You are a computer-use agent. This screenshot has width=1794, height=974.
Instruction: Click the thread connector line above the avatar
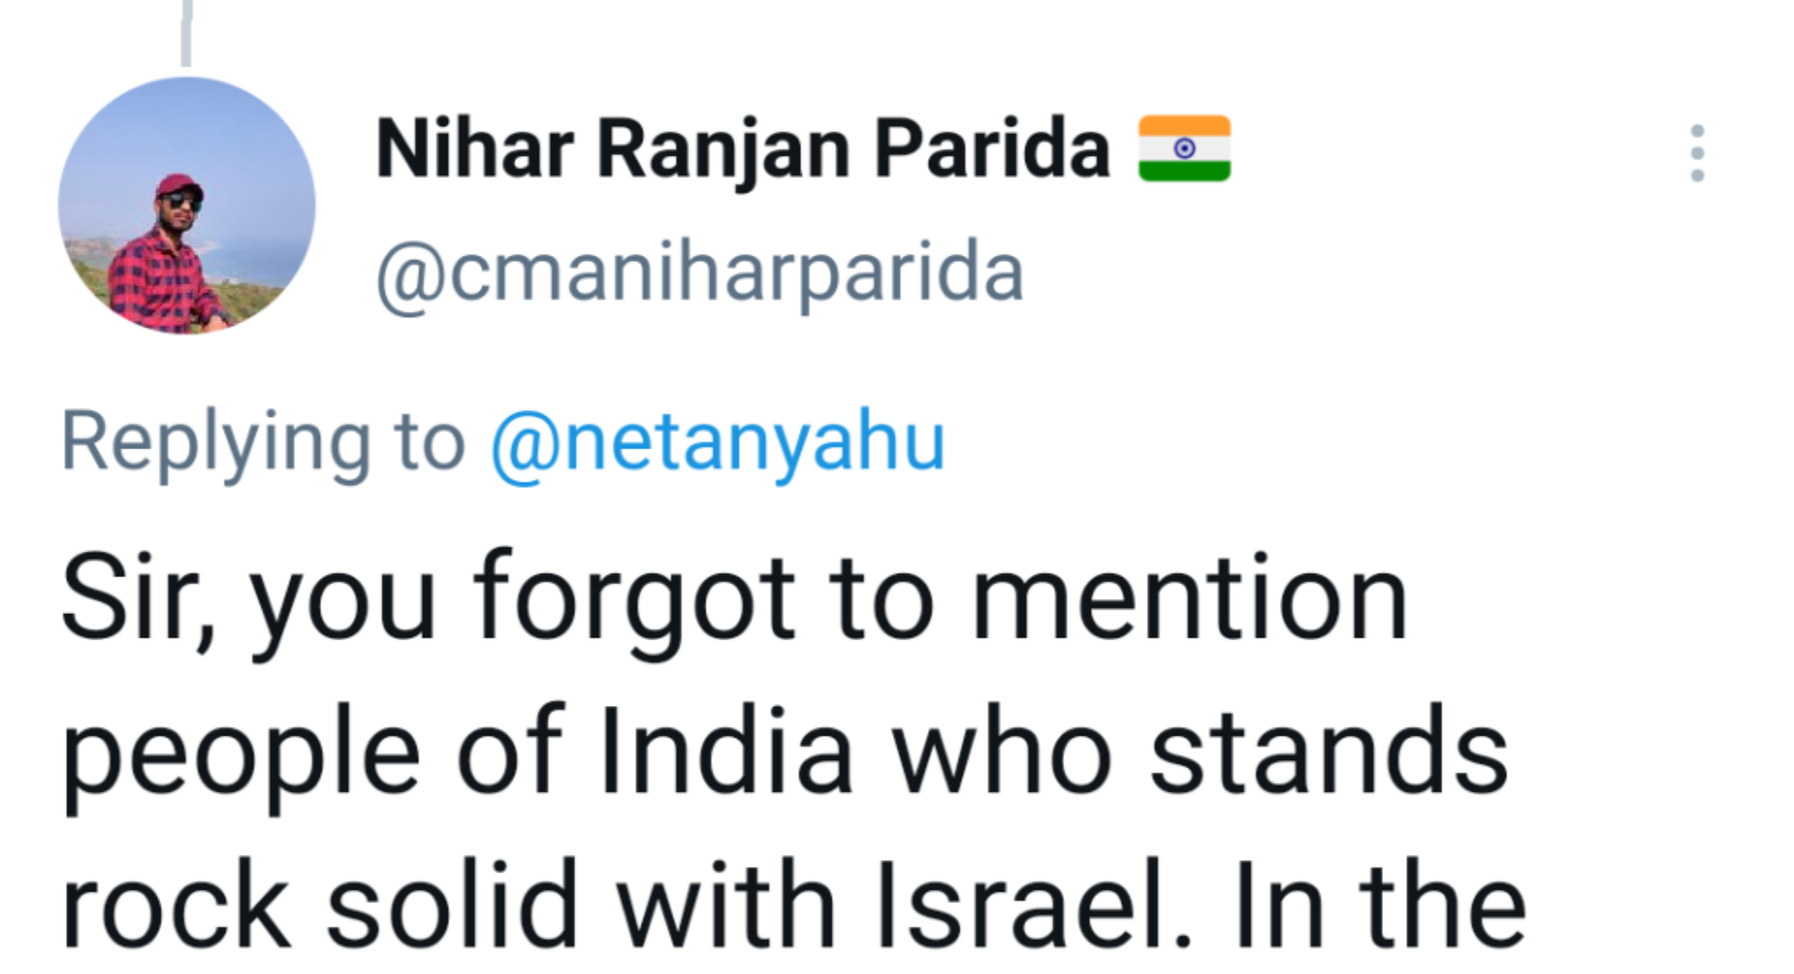186,33
